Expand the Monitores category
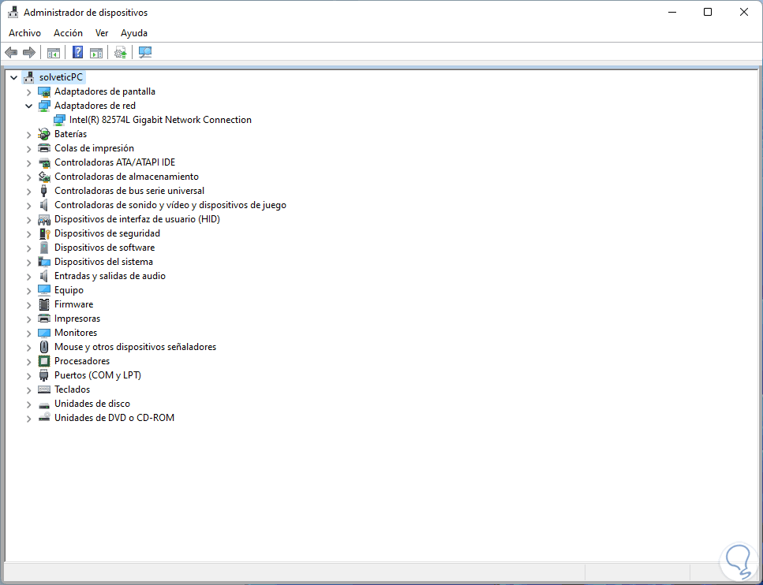 pos(28,333)
